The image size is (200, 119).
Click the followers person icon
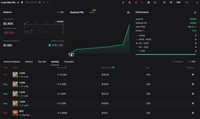click(47, 2)
